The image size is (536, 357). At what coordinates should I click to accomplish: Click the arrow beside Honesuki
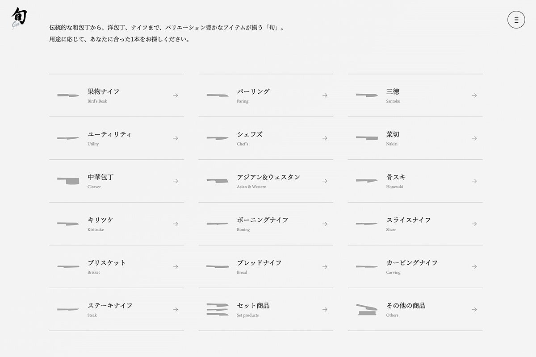474,181
